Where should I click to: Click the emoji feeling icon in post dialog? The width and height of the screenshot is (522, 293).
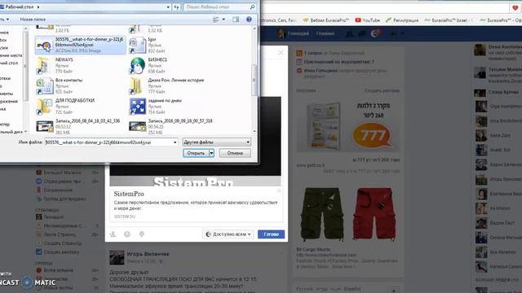pos(127,234)
